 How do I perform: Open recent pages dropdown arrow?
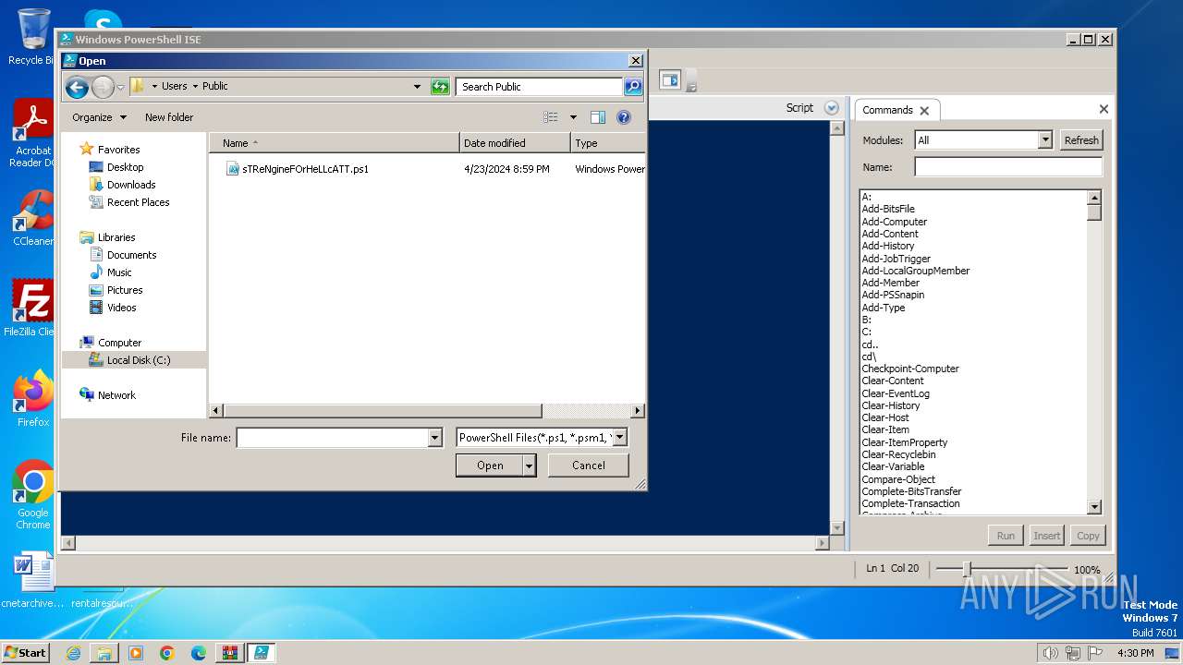pos(120,88)
